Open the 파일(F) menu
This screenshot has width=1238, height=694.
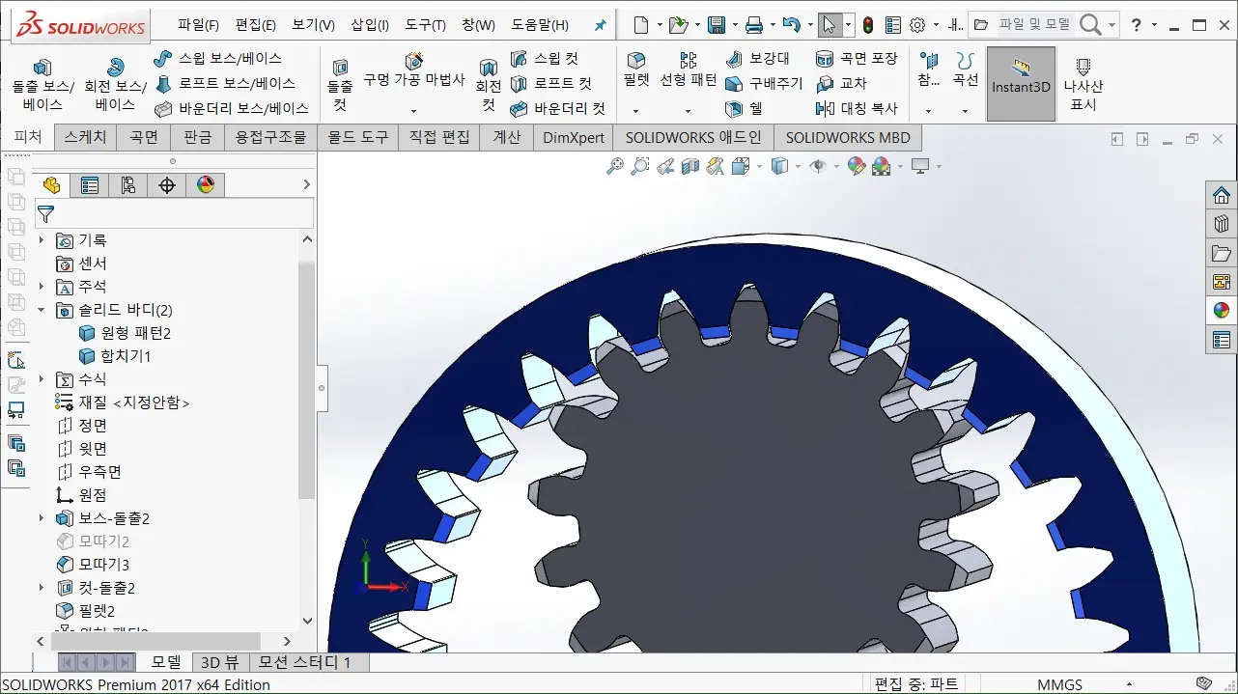[x=198, y=25]
